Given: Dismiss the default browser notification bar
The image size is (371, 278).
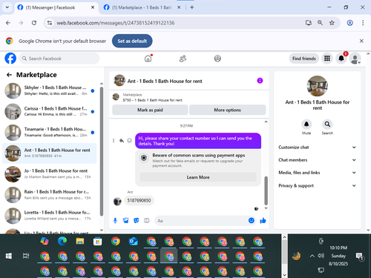Looking at the screenshot, I should point(361,41).
